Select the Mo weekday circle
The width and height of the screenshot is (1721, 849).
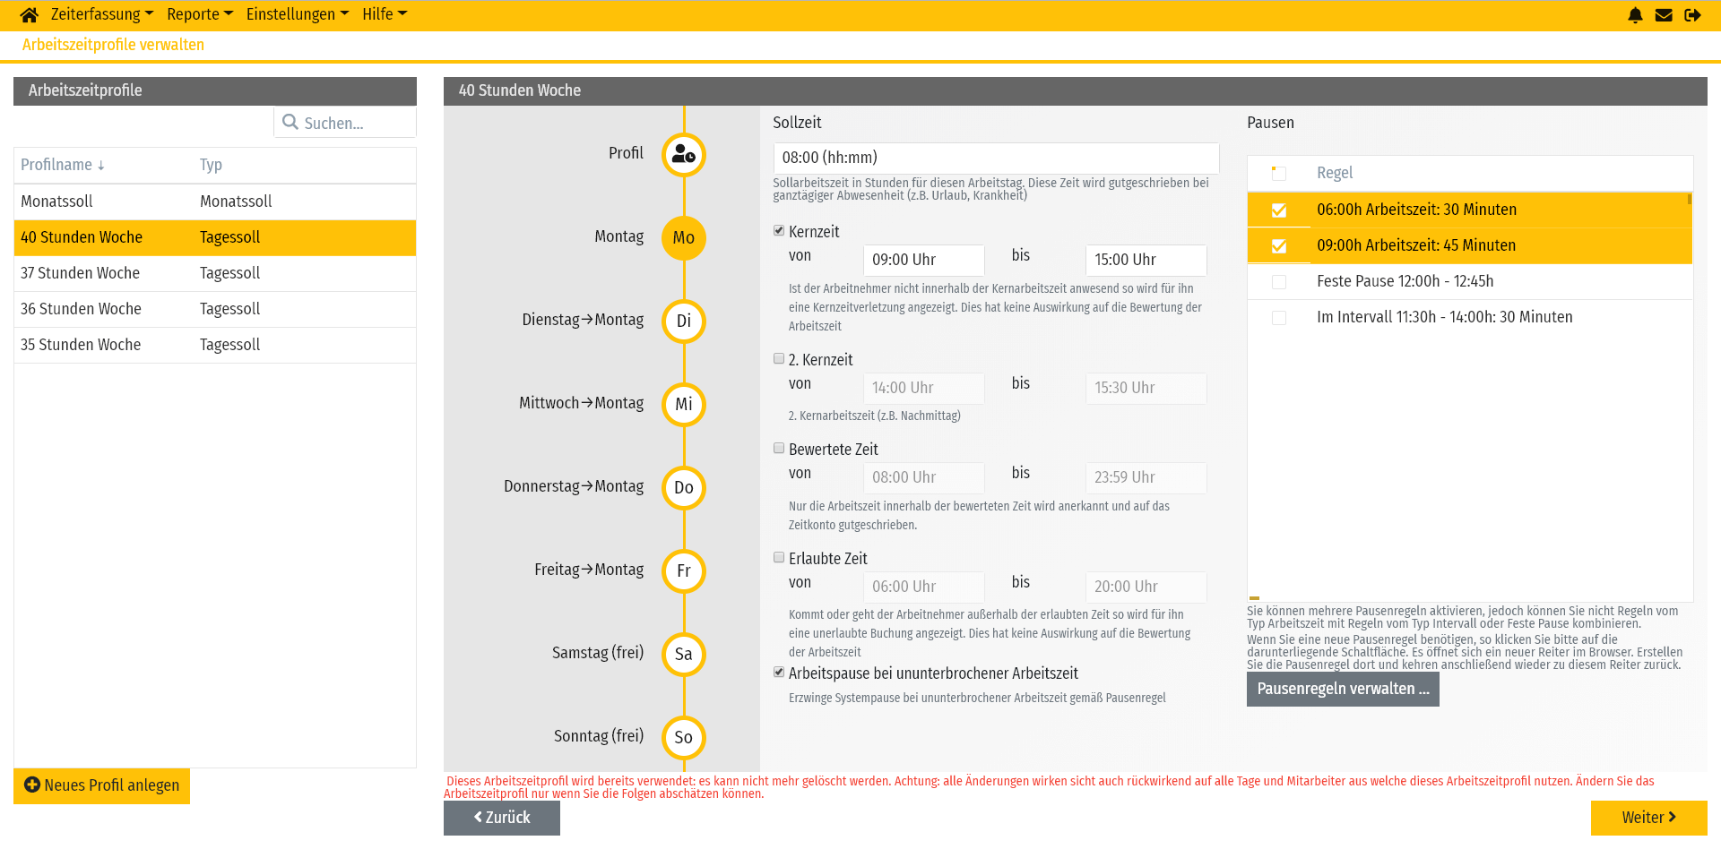coord(684,237)
